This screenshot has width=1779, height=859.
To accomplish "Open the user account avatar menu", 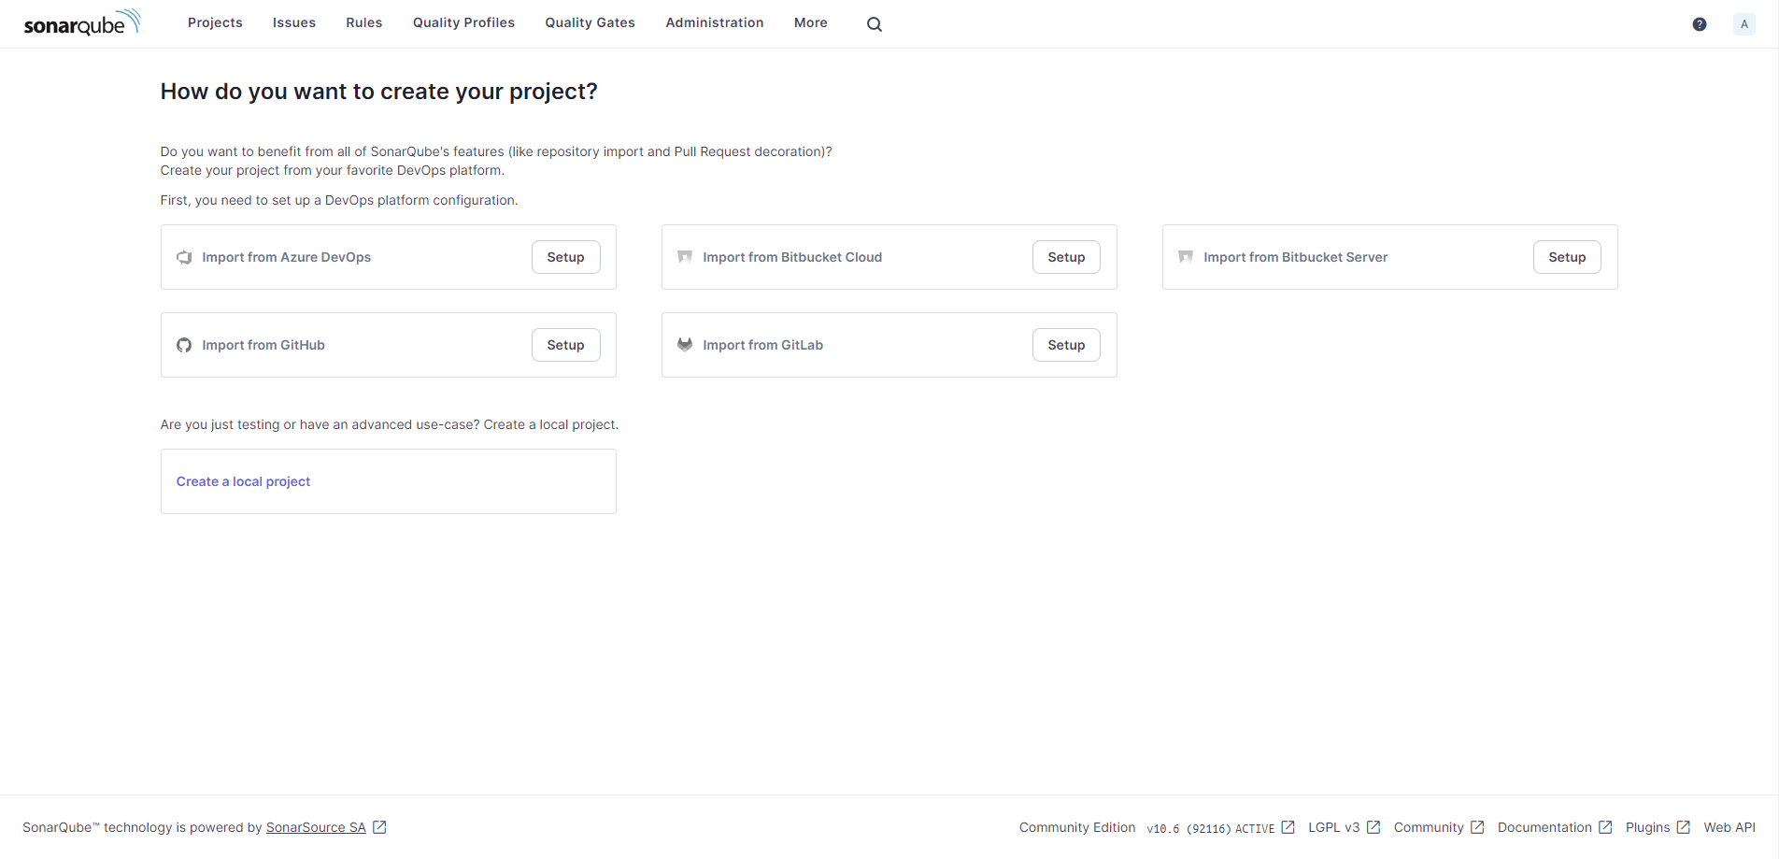I will click(x=1743, y=23).
